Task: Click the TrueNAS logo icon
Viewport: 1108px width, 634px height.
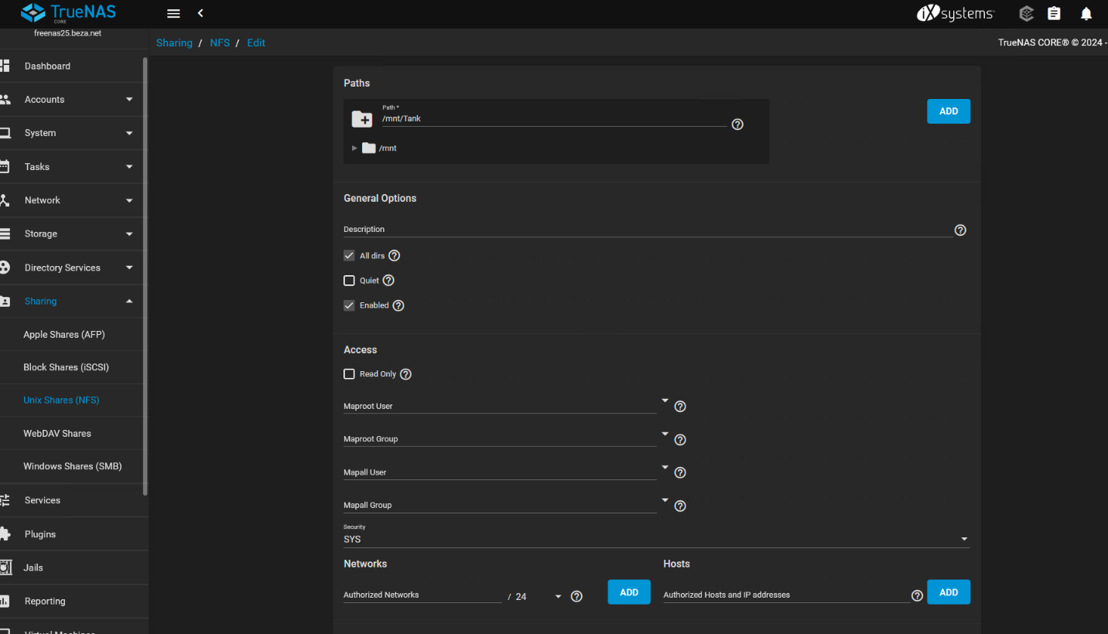Action: tap(33, 12)
